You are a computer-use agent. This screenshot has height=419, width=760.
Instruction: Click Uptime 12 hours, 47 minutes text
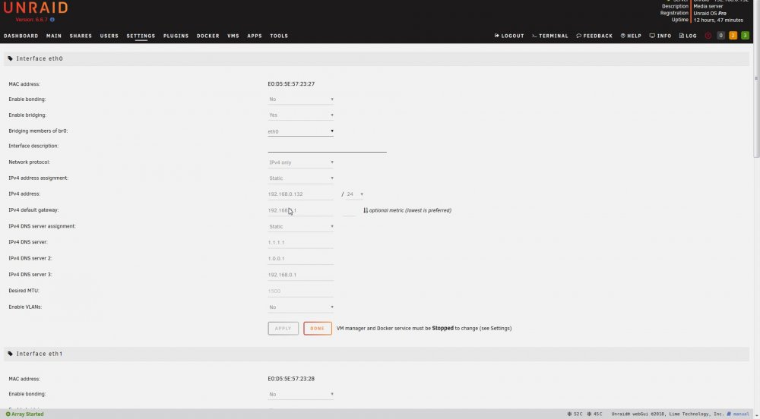[718, 20]
